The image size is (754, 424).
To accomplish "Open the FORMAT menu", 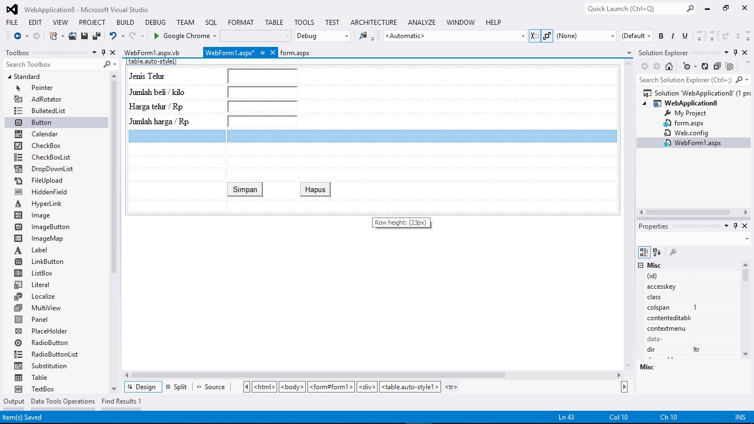I will (241, 22).
